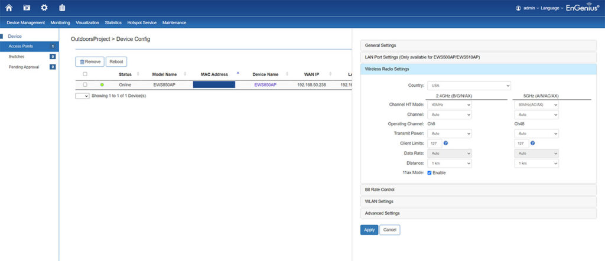Open the 2.4GHz Channel HT Mode dropdown
This screenshot has width=605, height=261.
click(450, 105)
